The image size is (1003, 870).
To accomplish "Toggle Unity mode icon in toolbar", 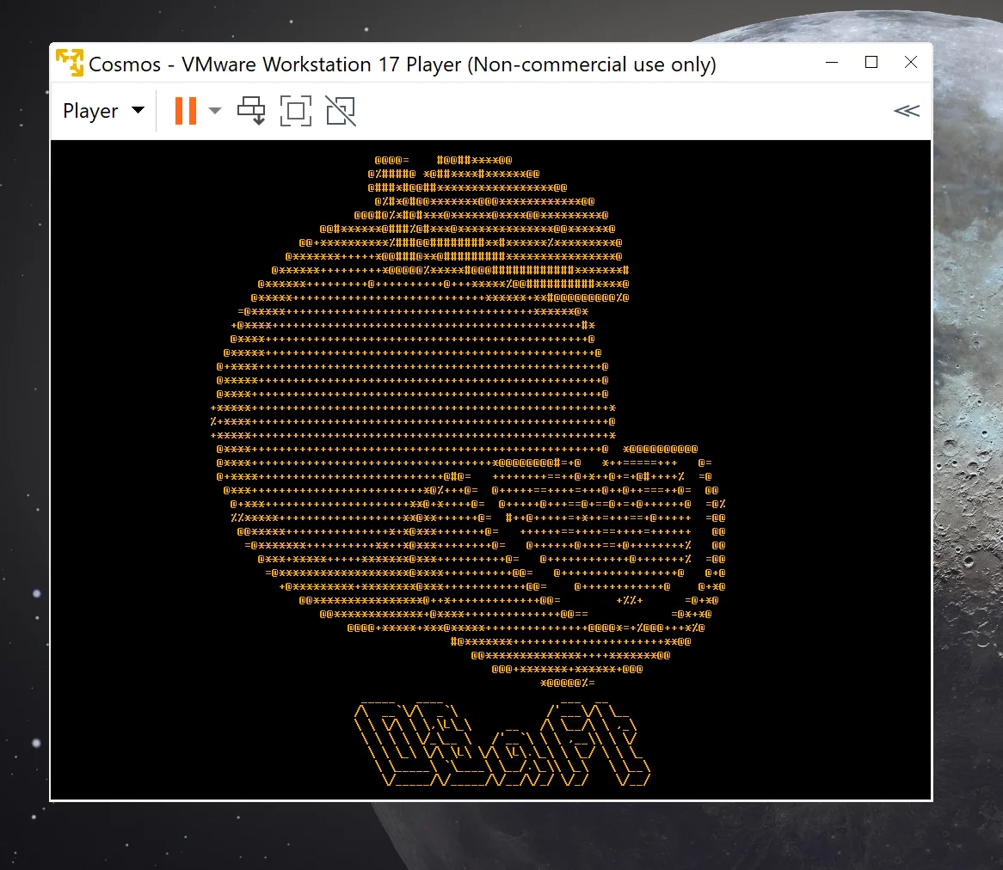I will click(x=341, y=111).
